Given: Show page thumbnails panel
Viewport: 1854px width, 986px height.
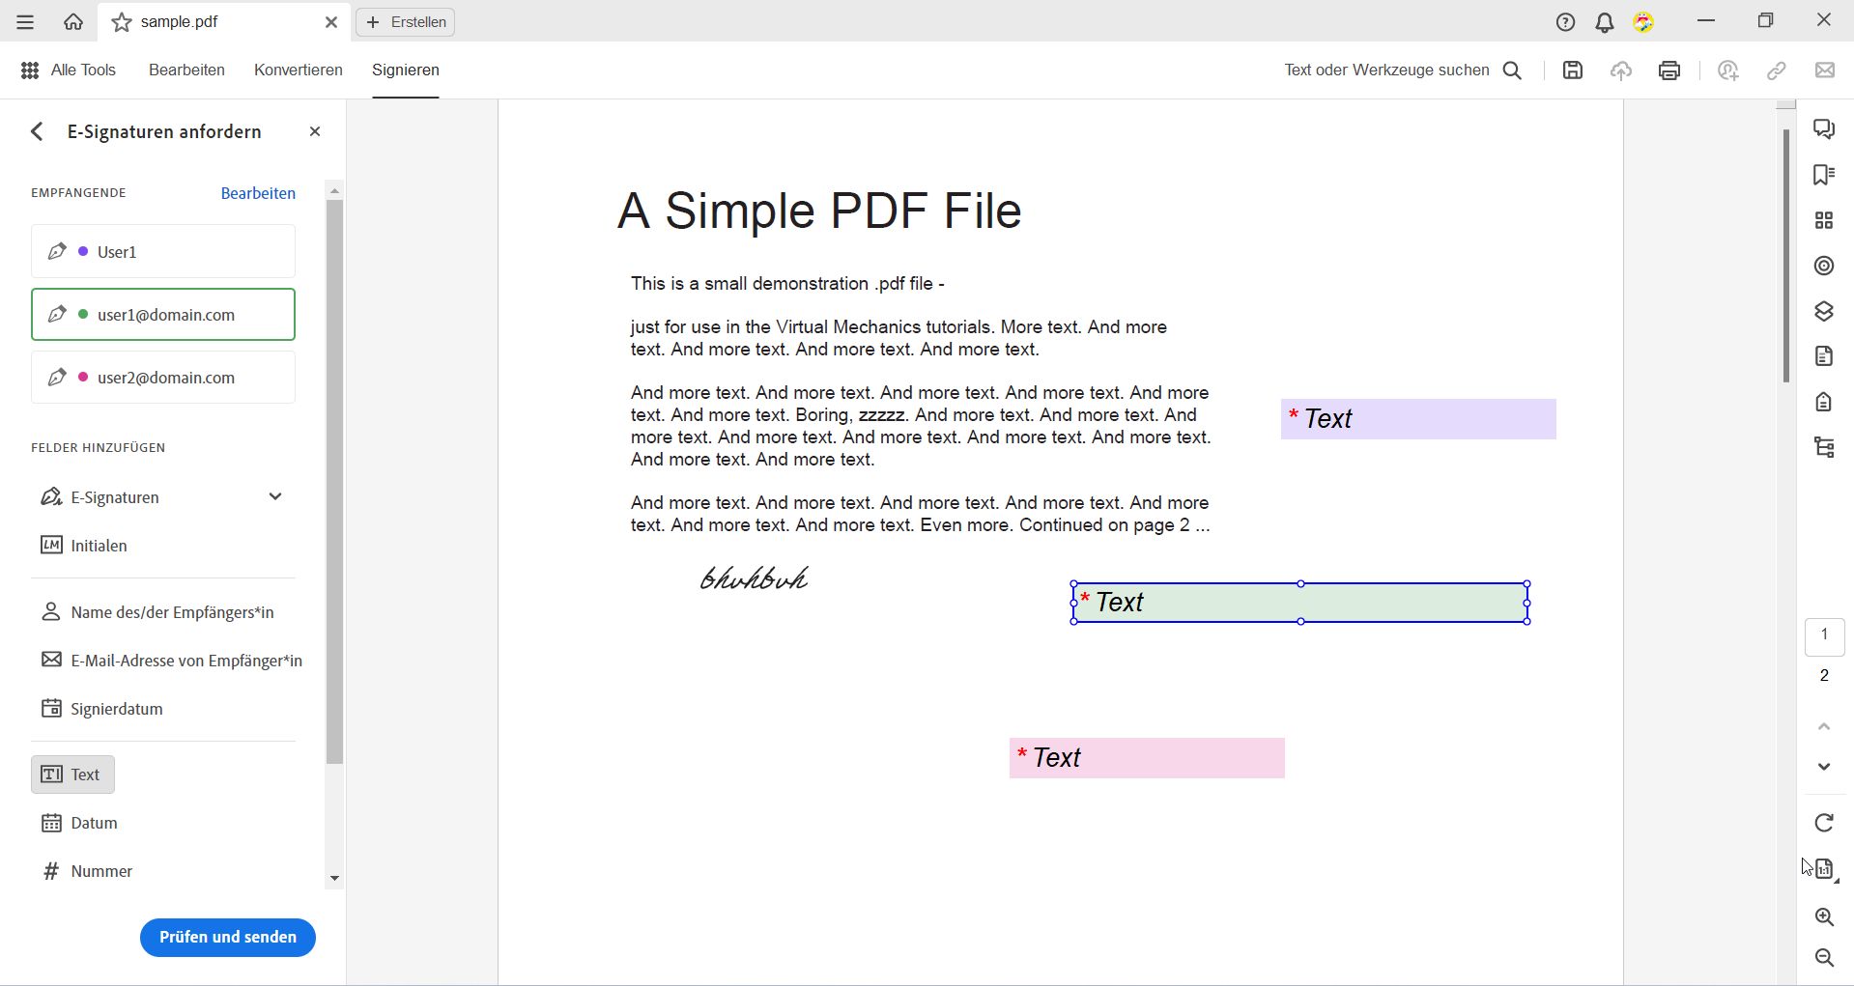Looking at the screenshot, I should click(1824, 221).
